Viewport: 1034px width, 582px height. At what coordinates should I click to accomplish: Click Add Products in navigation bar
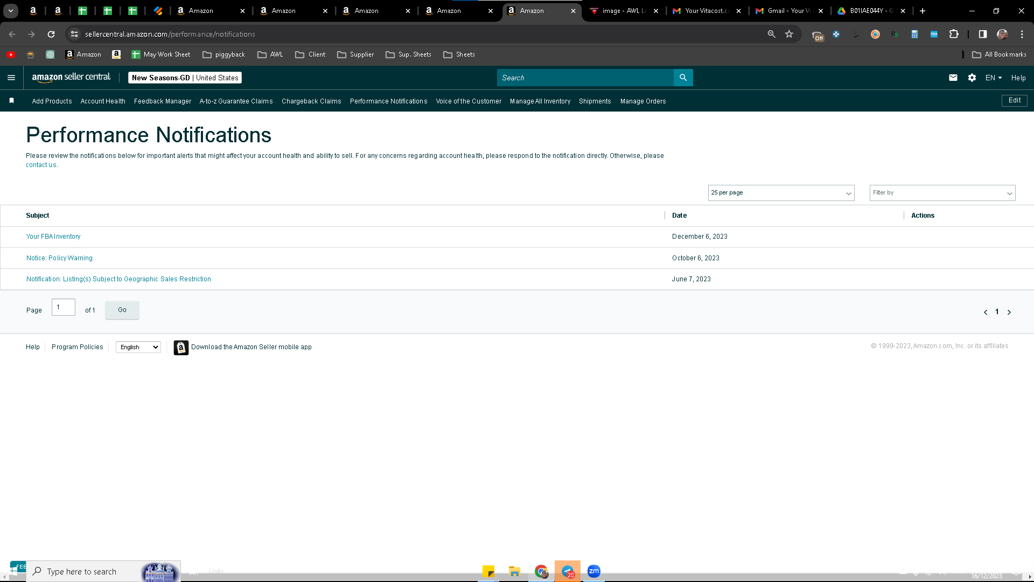[x=52, y=101]
